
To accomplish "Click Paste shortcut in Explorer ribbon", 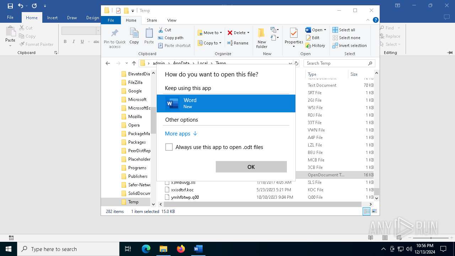I will 174,46.
